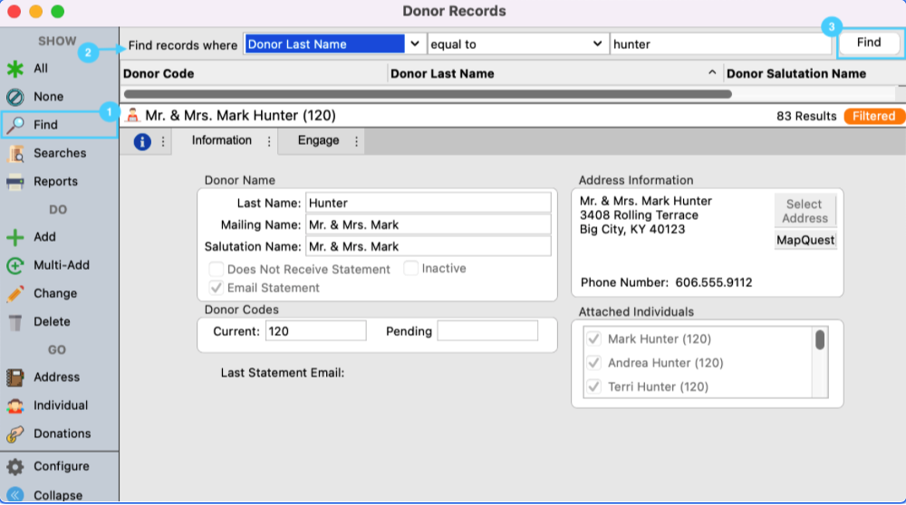Open Donations from the sidebar icon
This screenshot has height=505, width=906.
pyautogui.click(x=15, y=434)
